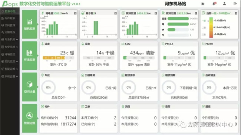Viewport: 241px width, 135px height.
Task: Expand the 智能运维 sidebar chevron
Action: coord(17,69)
